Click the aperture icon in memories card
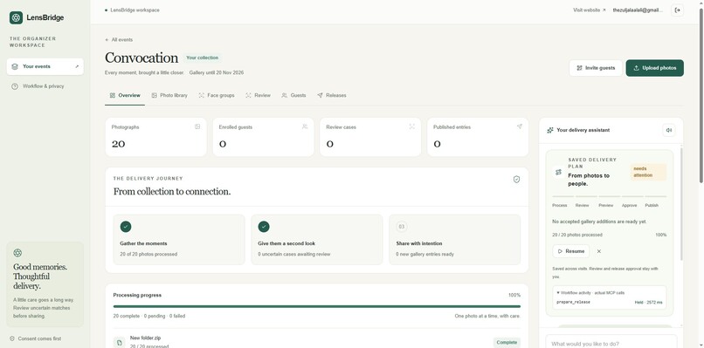 pos(17,253)
